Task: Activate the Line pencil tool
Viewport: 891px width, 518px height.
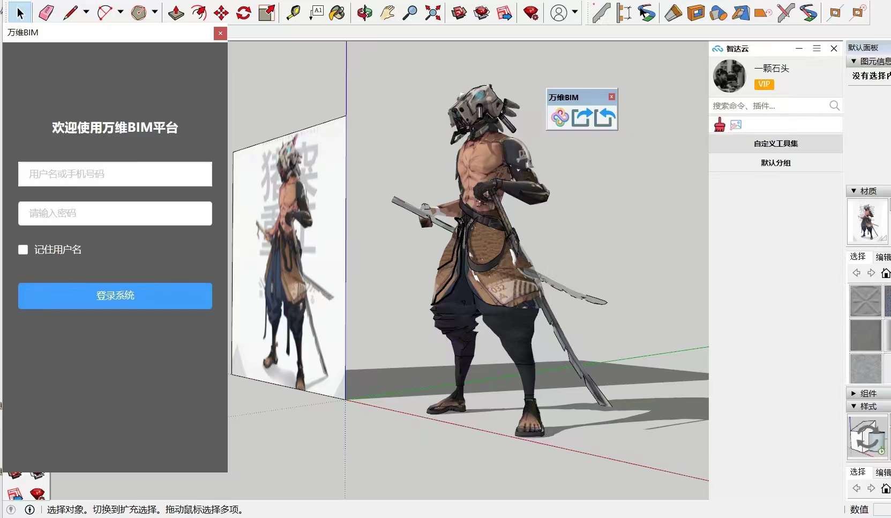Action: point(70,13)
